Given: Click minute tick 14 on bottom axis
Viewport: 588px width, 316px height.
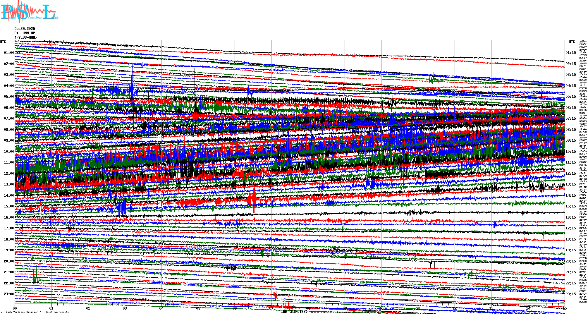Looking at the screenshot, I should 528,308.
